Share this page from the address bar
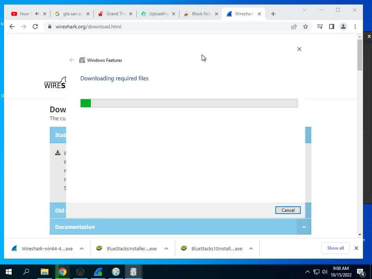 tap(294, 27)
